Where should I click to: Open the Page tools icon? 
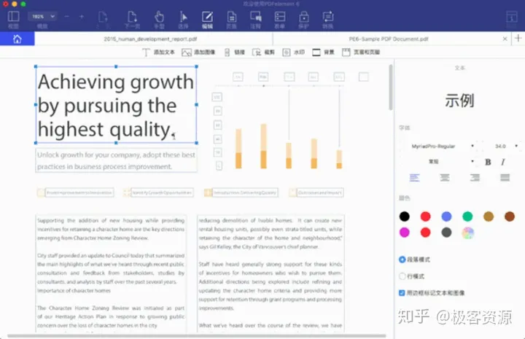(x=231, y=17)
